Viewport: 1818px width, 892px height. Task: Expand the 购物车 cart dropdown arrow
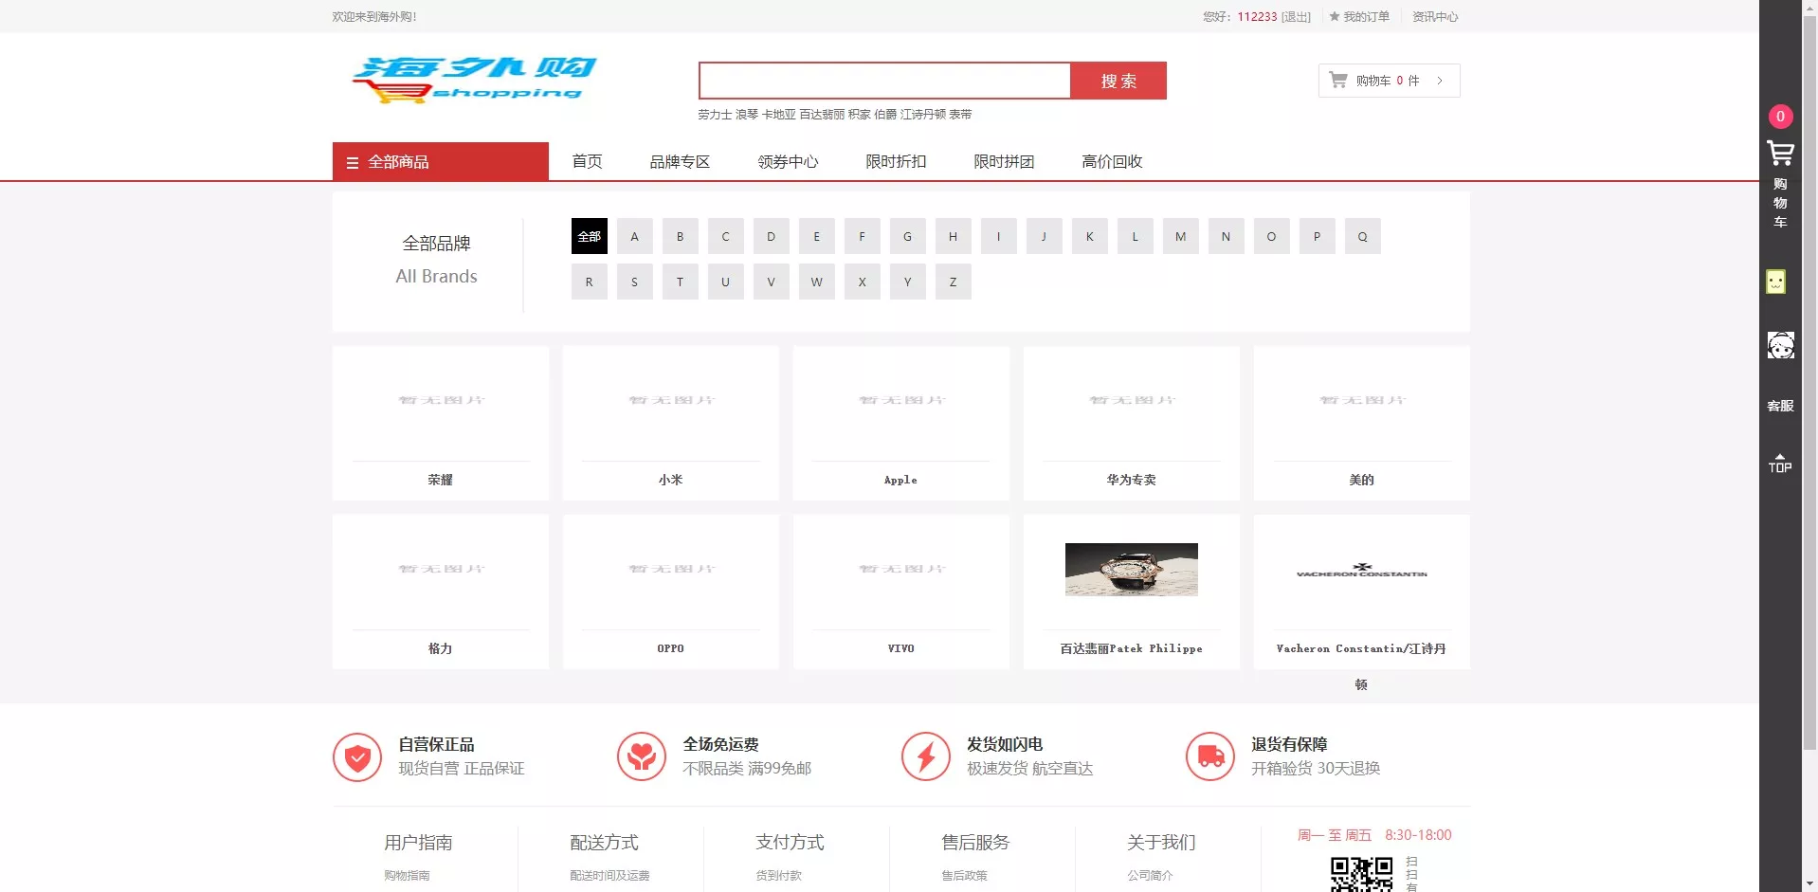(x=1440, y=81)
